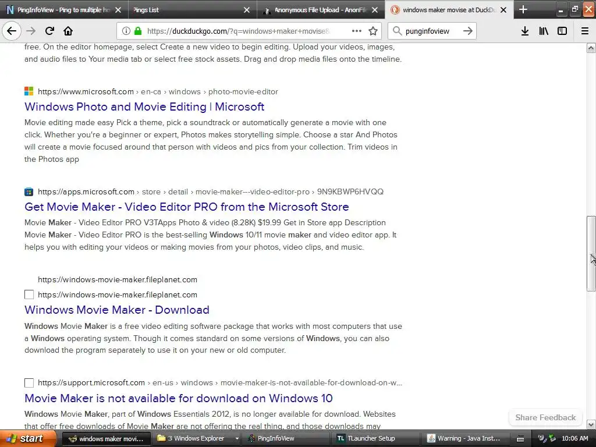Switch to the PingInfoView tab
Viewport: 596px width, 447px height.
(x=64, y=10)
